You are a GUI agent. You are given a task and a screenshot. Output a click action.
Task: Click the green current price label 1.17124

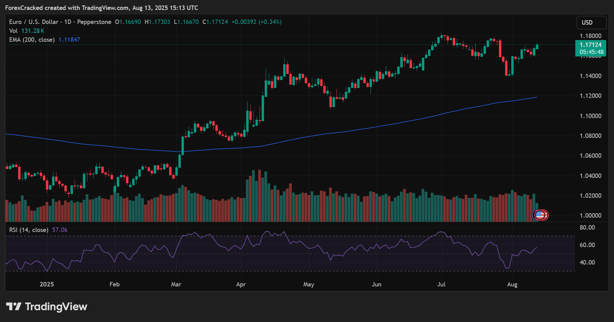(x=590, y=45)
